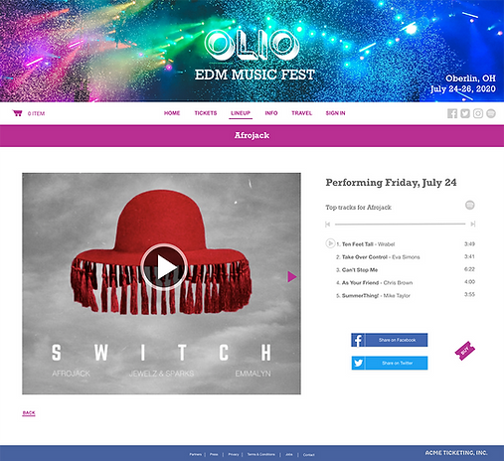Open the Privacy footer link
This screenshot has width=504, height=461.
click(x=234, y=454)
